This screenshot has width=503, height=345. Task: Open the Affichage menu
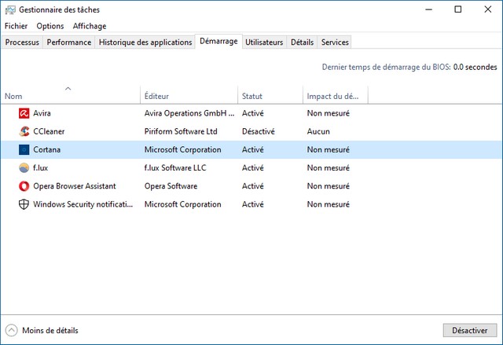click(x=90, y=26)
